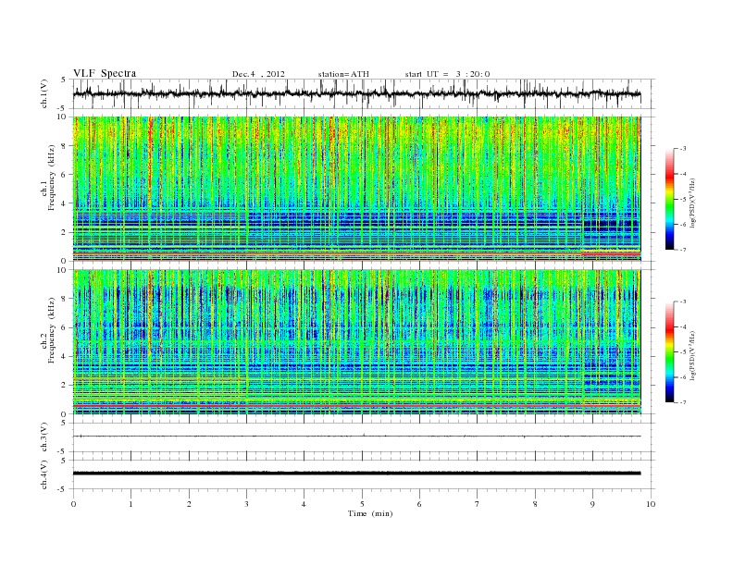Image resolution: width=733 pixels, height=566 pixels.
Task: Click time axis tick label '10'
Action: click(651, 504)
